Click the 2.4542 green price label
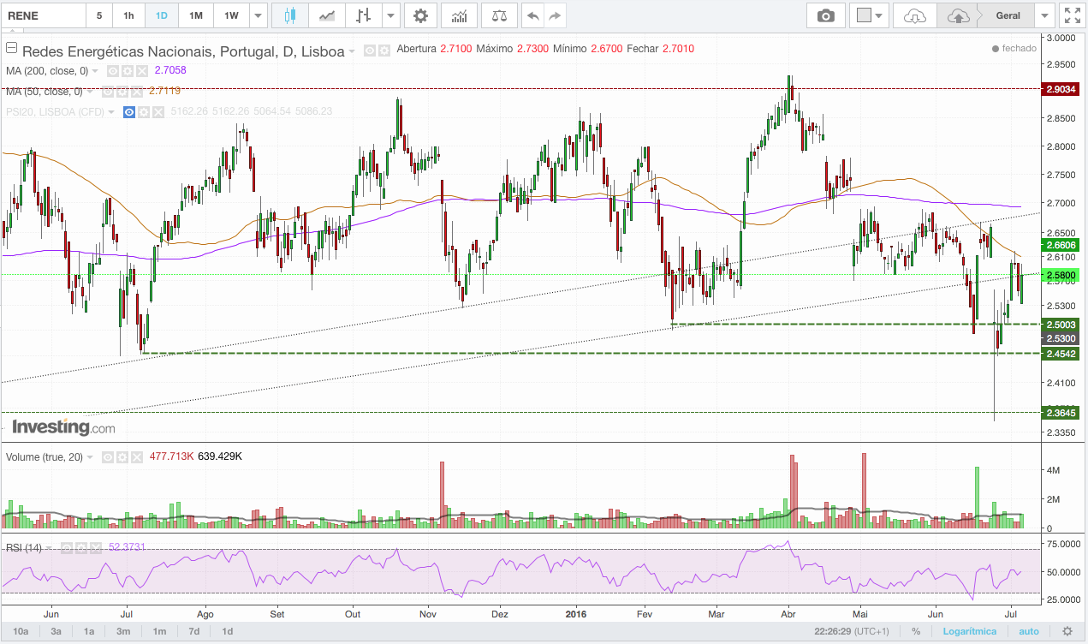The image size is (1088, 644). (x=1061, y=353)
